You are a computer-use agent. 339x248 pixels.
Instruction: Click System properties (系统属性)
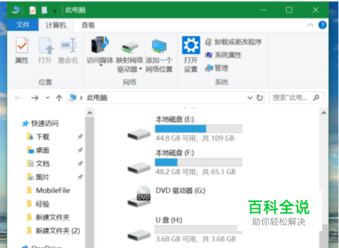tap(223, 55)
